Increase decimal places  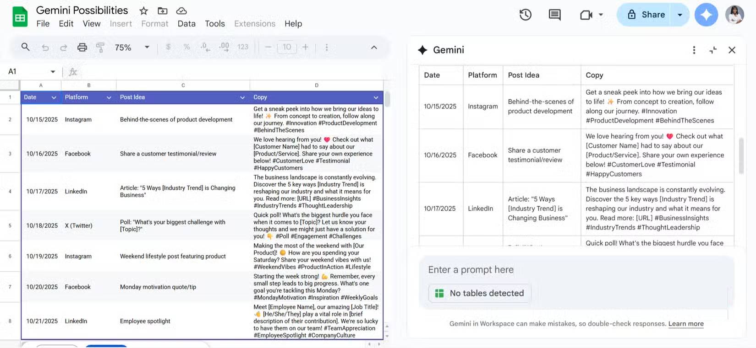tap(224, 47)
